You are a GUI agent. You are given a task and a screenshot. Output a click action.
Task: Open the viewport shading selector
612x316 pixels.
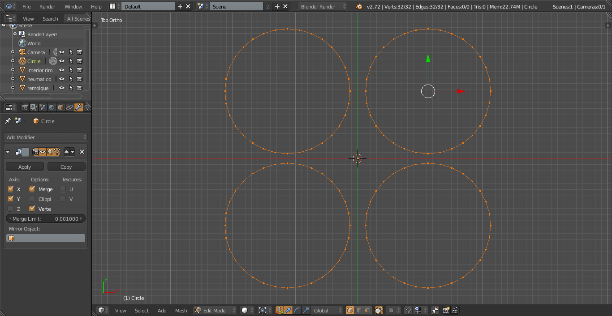click(247, 310)
